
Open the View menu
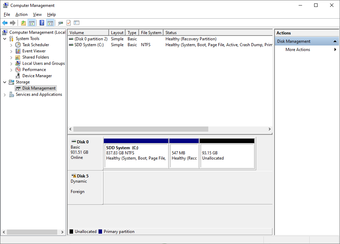37,14
